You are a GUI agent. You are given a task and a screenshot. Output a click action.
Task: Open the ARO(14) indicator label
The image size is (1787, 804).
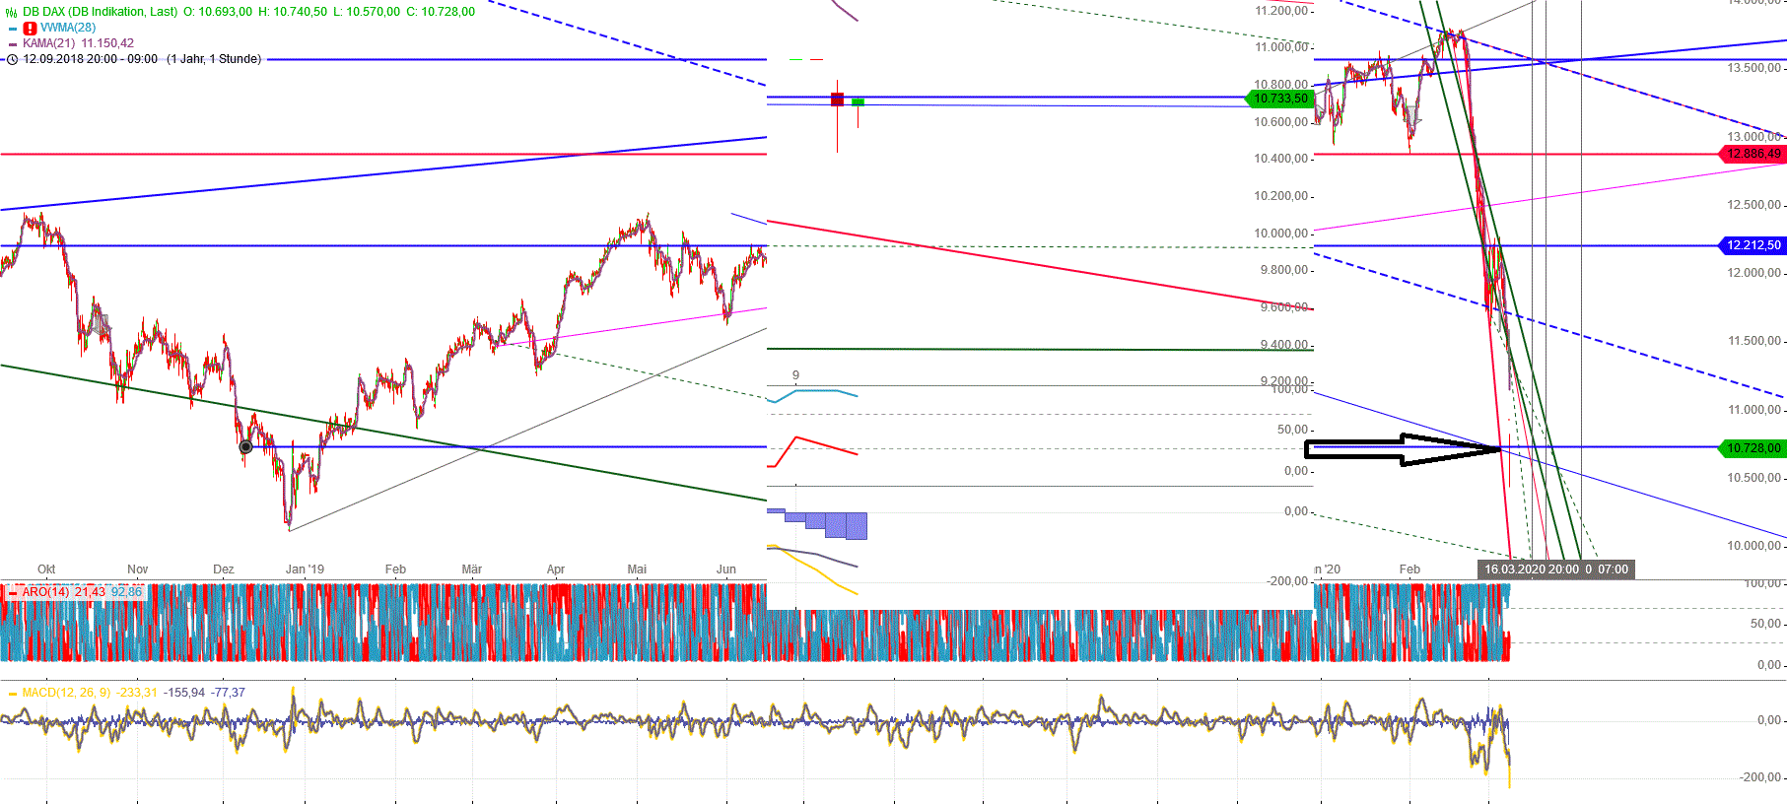pos(45,592)
